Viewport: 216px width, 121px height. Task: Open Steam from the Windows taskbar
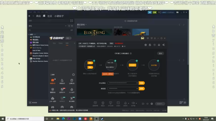(102, 119)
